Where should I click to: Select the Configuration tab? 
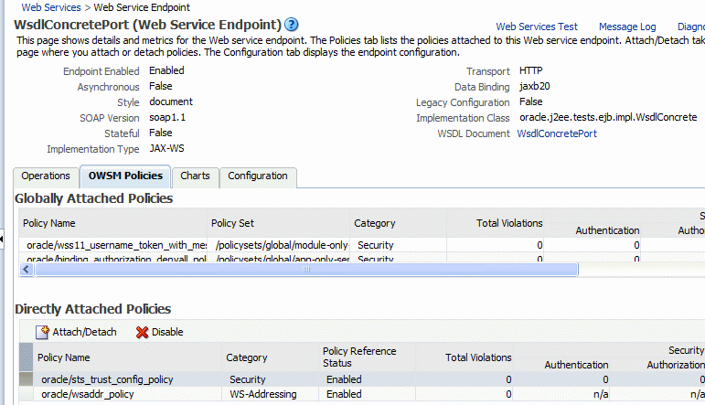pyautogui.click(x=257, y=176)
